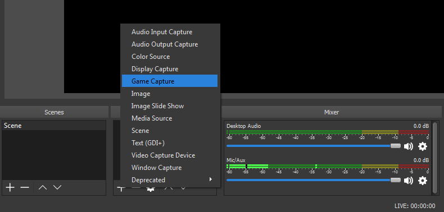Adjust the Mic/Aux volume slider

pyautogui.click(x=314, y=180)
